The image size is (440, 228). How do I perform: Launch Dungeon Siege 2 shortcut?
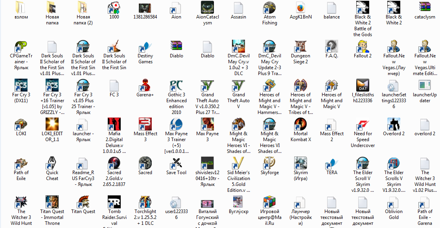click(x=300, y=46)
